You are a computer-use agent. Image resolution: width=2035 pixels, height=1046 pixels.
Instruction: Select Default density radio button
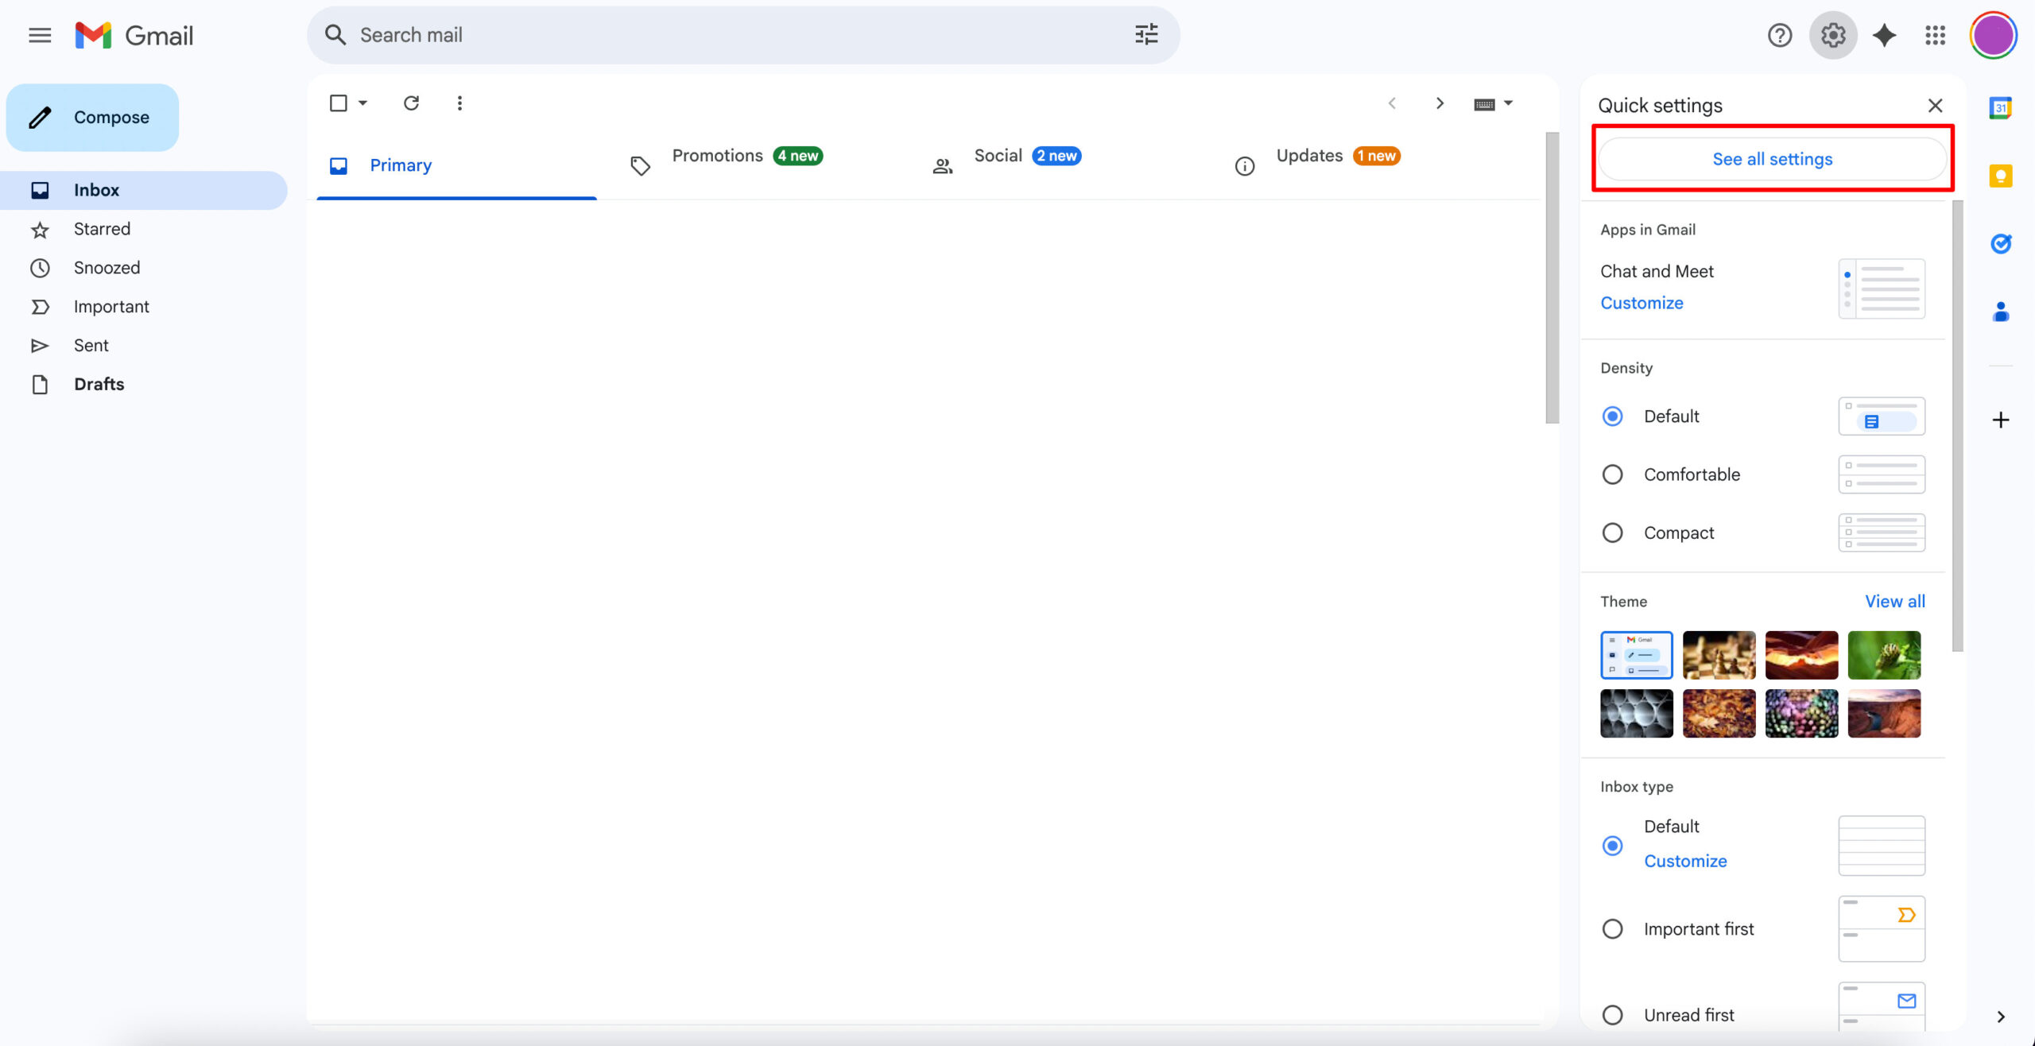tap(1612, 416)
